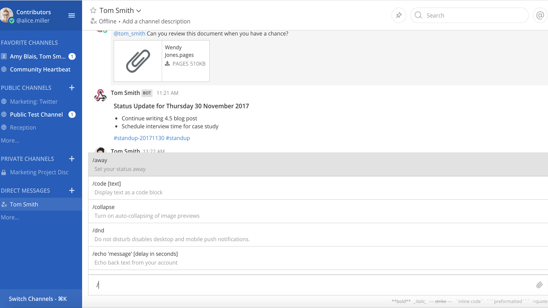
Task: Start a new direct message
Action: [x=72, y=190]
